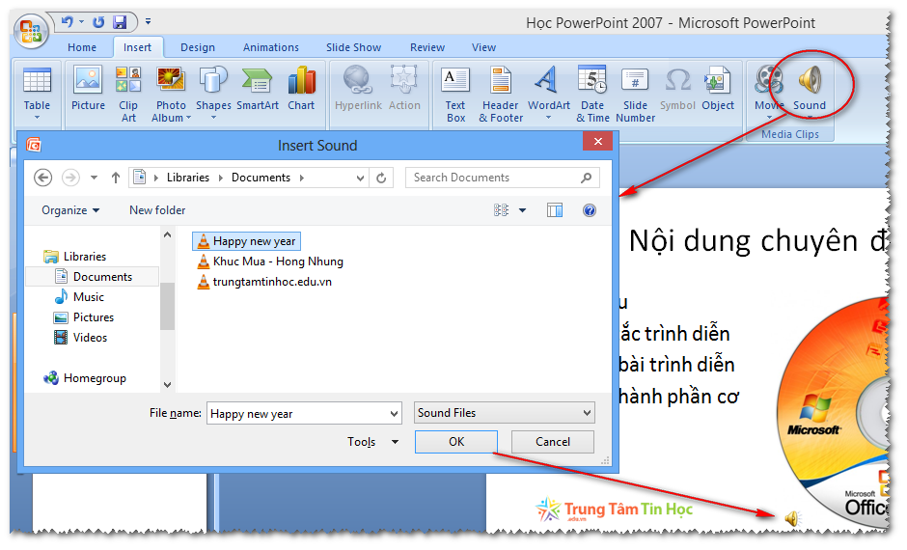
Task: Insert a SmartArt graphic
Action: point(258,88)
